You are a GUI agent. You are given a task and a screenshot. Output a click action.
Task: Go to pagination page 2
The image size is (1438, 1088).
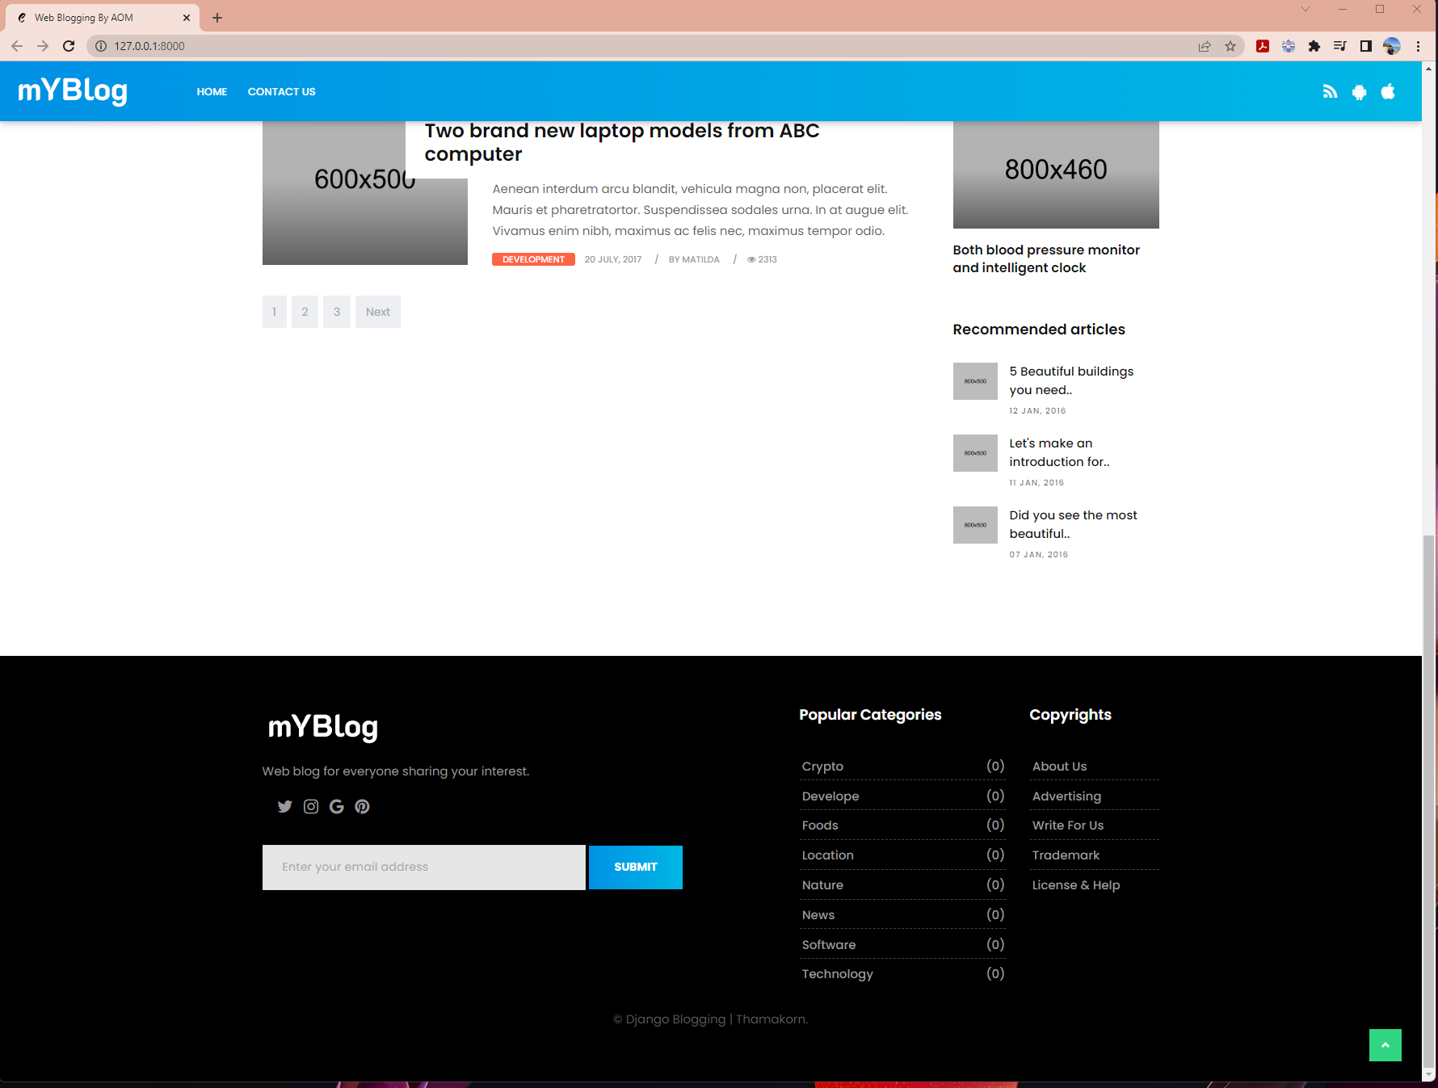(305, 312)
